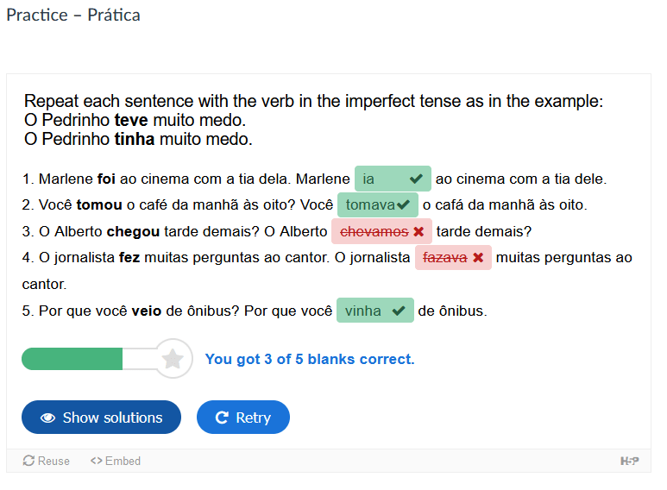Click eye icon in Show solutions button
This screenshot has height=490, width=667.
tap(48, 418)
